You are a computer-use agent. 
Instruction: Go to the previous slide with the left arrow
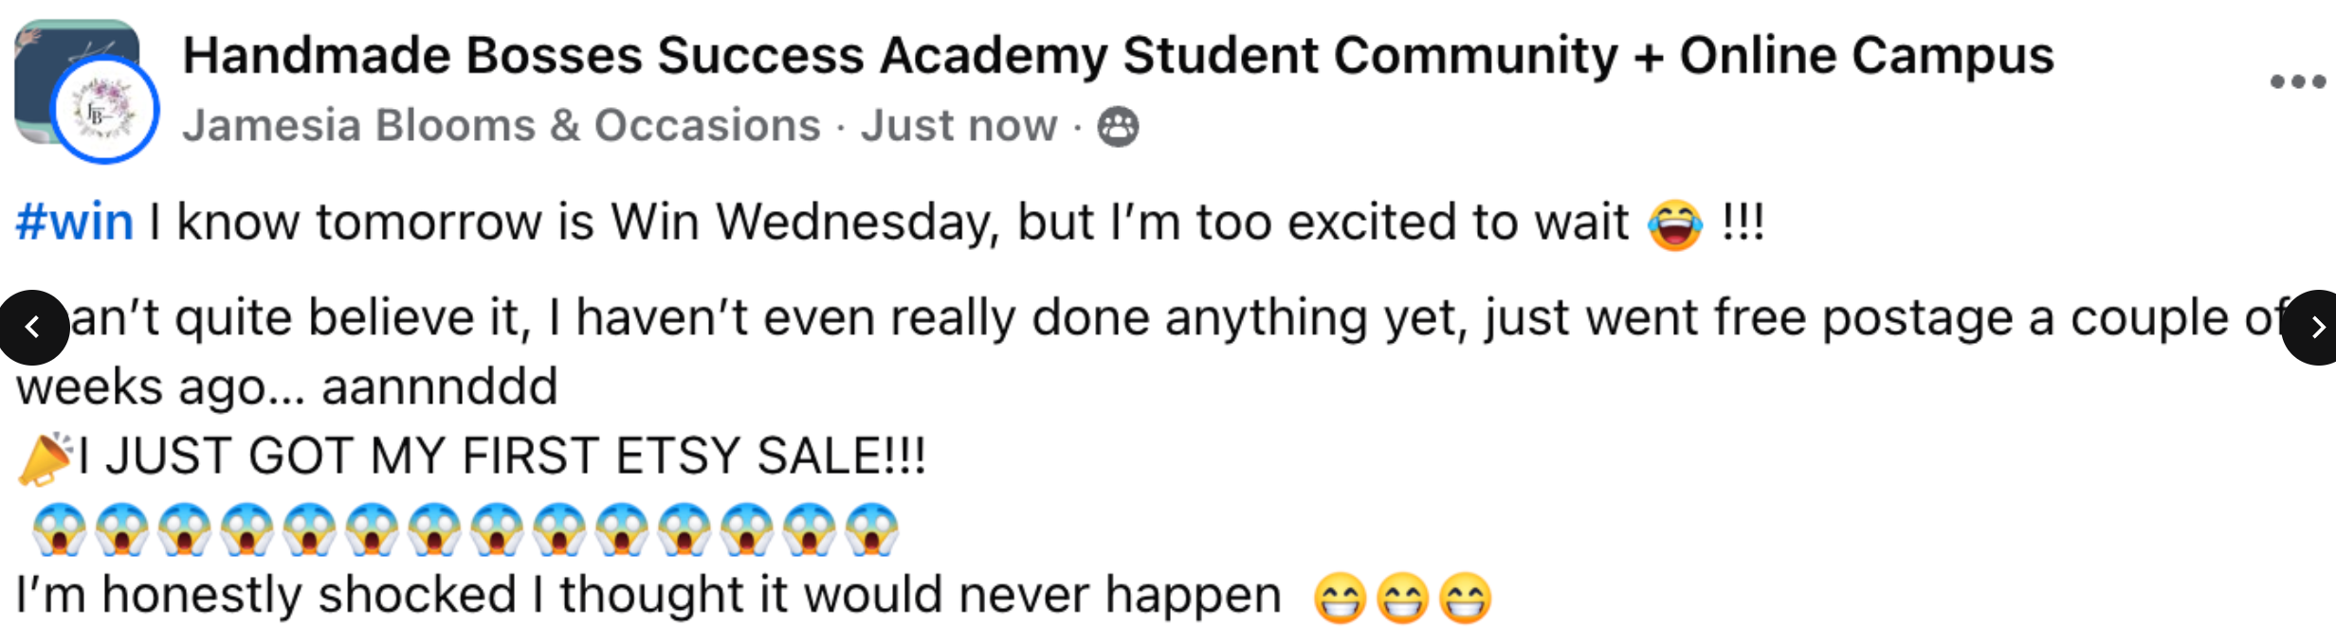[33, 328]
